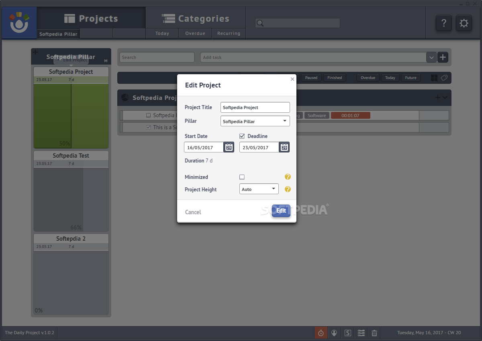The height and width of the screenshot is (341, 482).
Task: Click the Add task input field
Action: pos(313,57)
